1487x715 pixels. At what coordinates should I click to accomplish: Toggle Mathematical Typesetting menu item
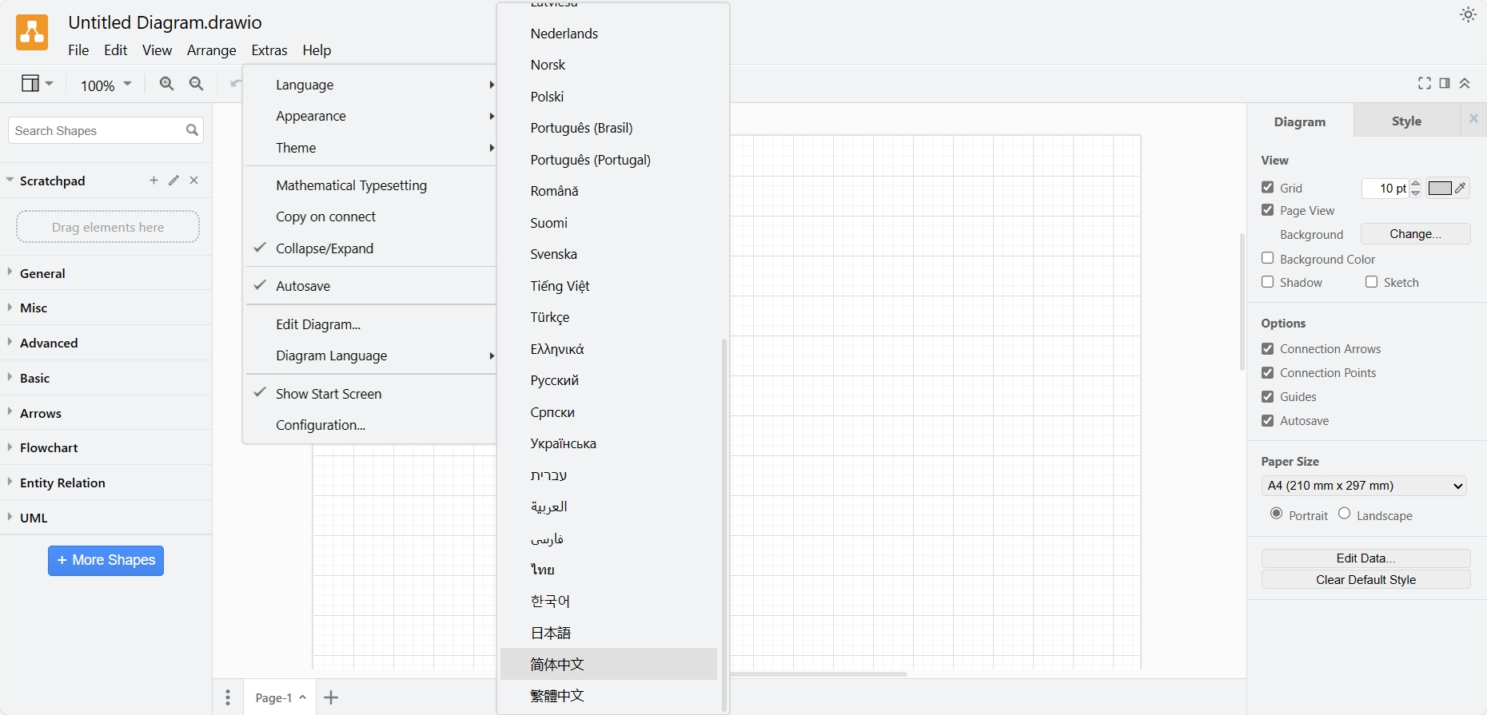[371, 185]
